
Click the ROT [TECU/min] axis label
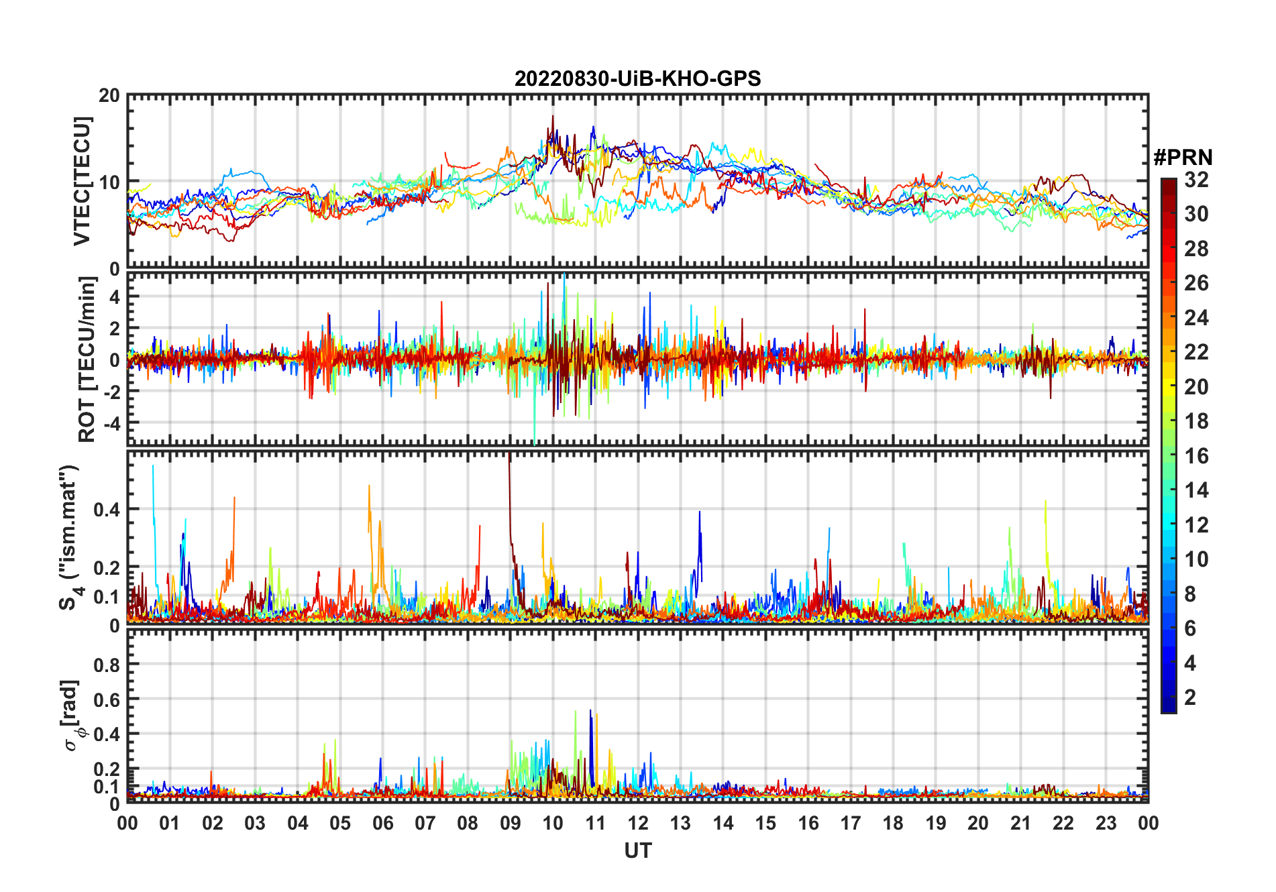coord(87,359)
